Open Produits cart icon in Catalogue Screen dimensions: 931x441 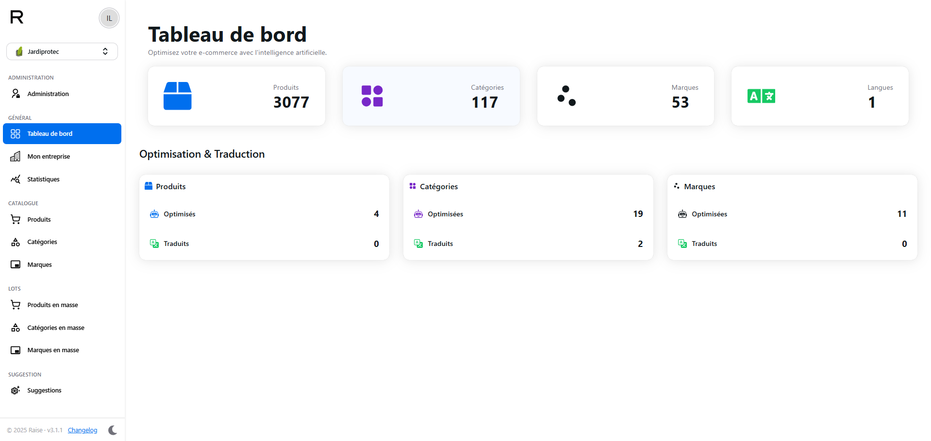pyautogui.click(x=16, y=219)
